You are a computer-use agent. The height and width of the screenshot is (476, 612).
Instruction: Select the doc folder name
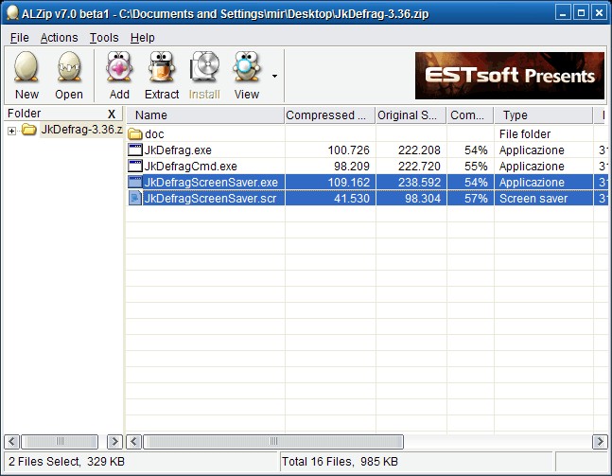point(154,134)
